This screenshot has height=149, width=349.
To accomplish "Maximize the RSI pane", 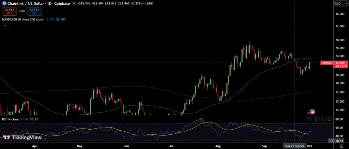I will 330,119.
